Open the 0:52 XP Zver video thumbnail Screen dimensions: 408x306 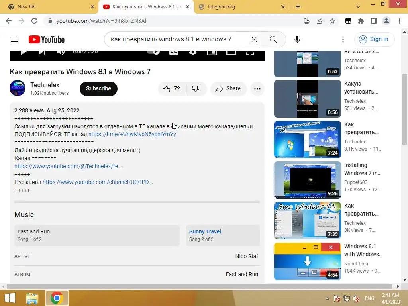307,63
